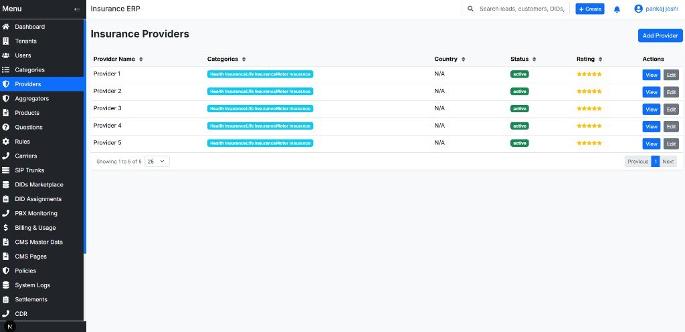This screenshot has height=332, width=685.
Task: Click the search magnifier icon
Action: coord(470,9)
